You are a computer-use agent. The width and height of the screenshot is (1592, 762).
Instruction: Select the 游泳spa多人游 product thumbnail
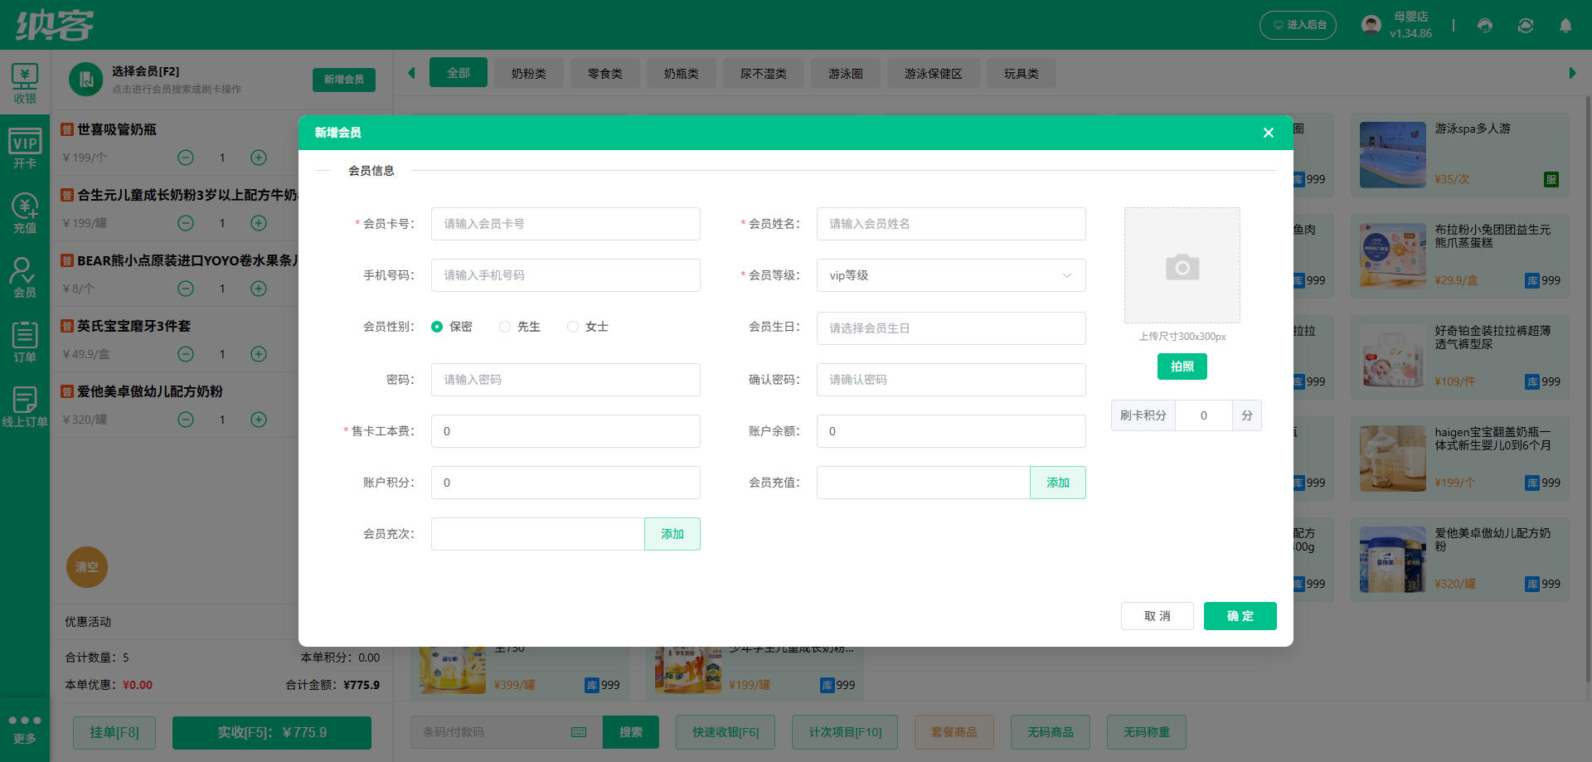coord(1393,155)
